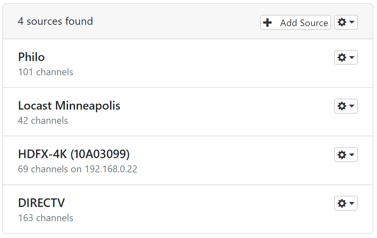Viewport: 377px width, 238px height.
Task: Select the Locast Minneapolis source title
Action: [69, 106]
